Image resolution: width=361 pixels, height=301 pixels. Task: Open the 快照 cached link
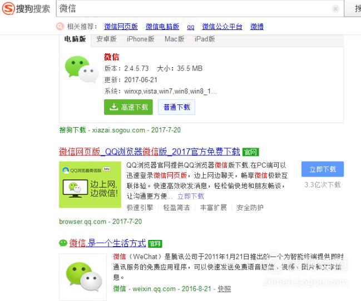coord(224,289)
